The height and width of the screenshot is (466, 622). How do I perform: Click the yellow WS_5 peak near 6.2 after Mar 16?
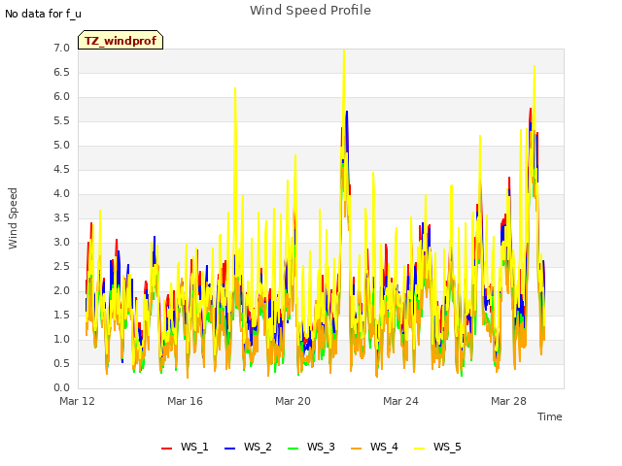click(x=235, y=89)
